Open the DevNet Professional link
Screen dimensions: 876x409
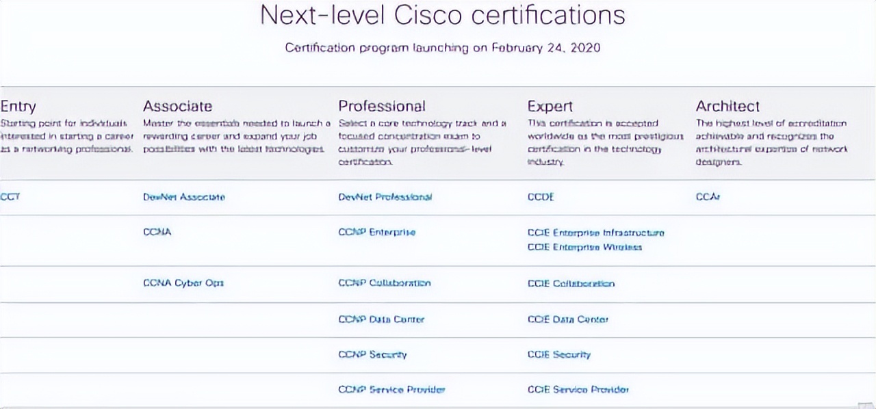click(385, 197)
